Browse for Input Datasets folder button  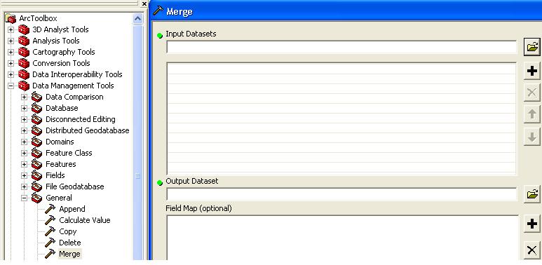[x=532, y=47]
